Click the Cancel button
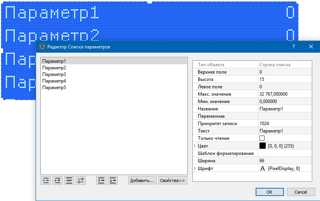 301,192
